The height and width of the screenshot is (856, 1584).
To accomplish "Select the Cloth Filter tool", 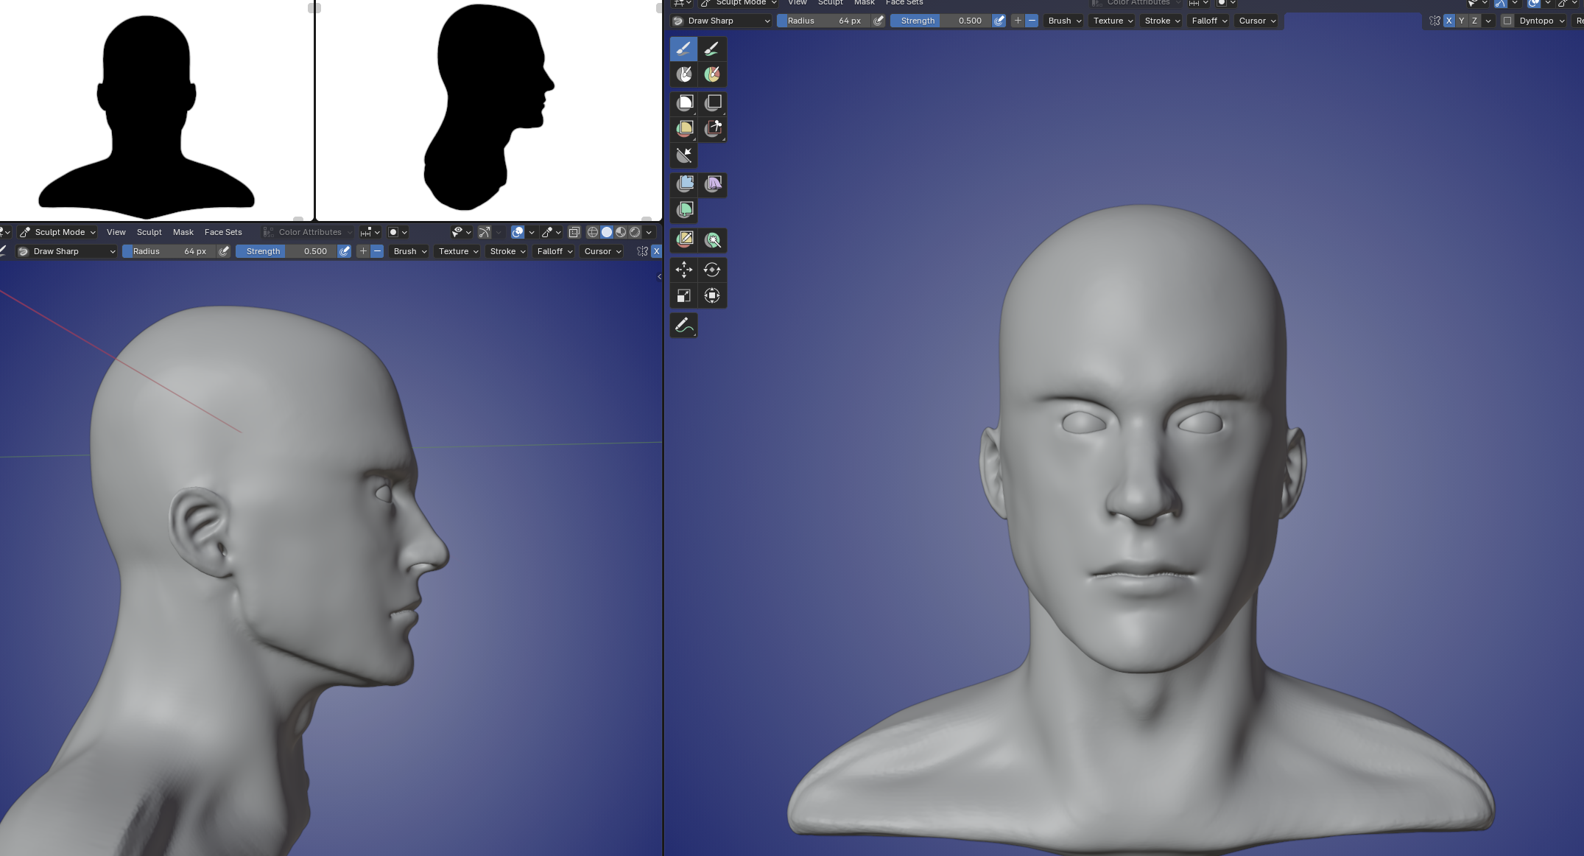I will [x=713, y=184].
